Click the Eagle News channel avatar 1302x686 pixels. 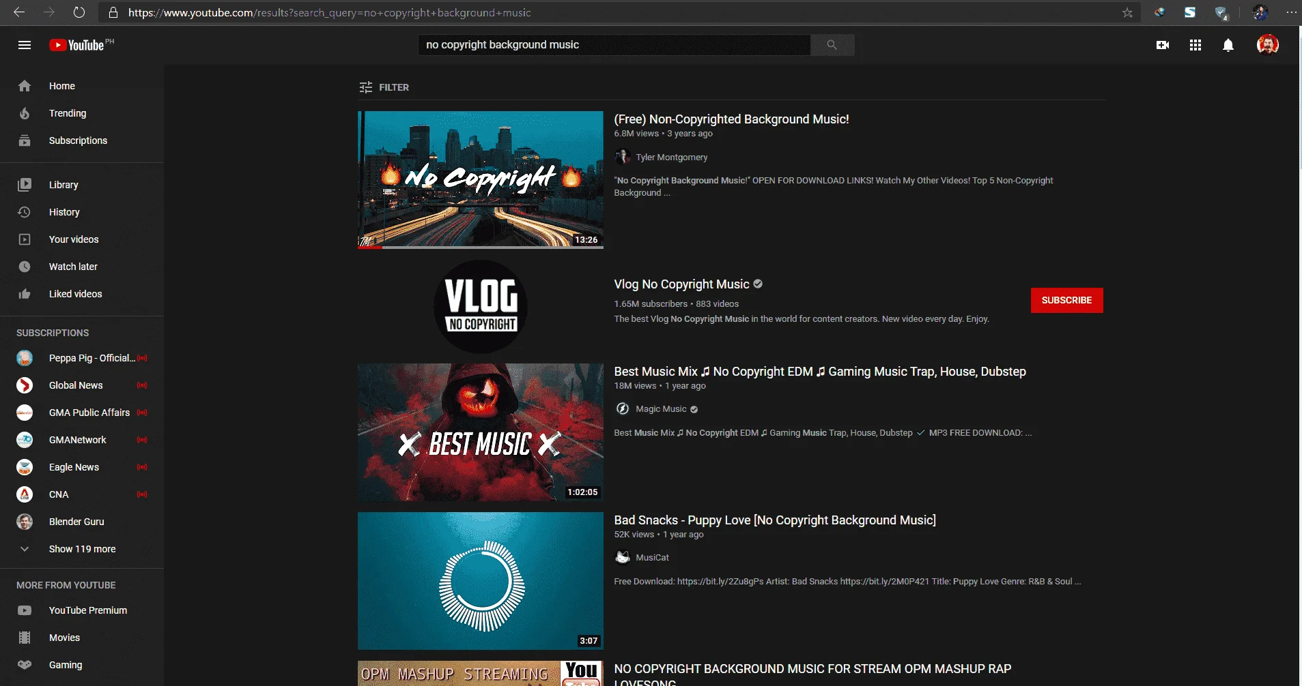click(x=25, y=467)
